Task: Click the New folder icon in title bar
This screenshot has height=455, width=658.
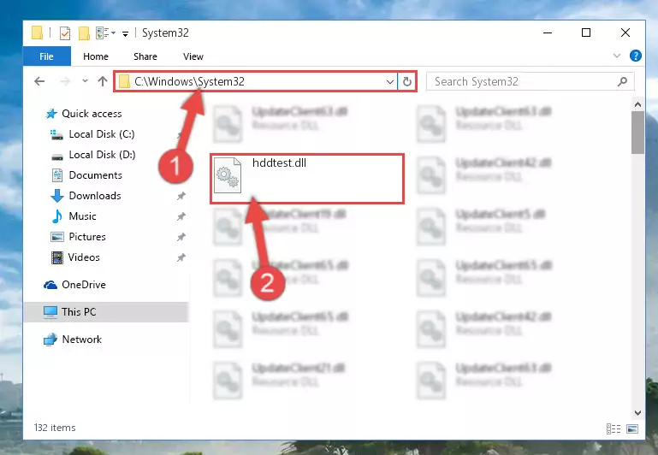Action: [84, 32]
